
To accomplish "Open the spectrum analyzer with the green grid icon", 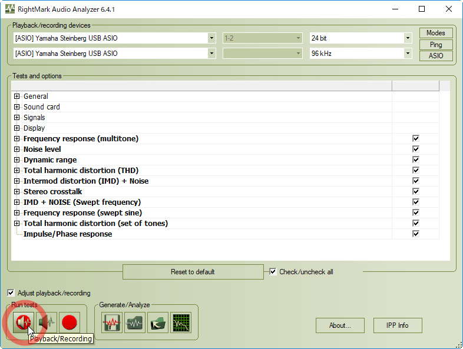I will coord(181,323).
